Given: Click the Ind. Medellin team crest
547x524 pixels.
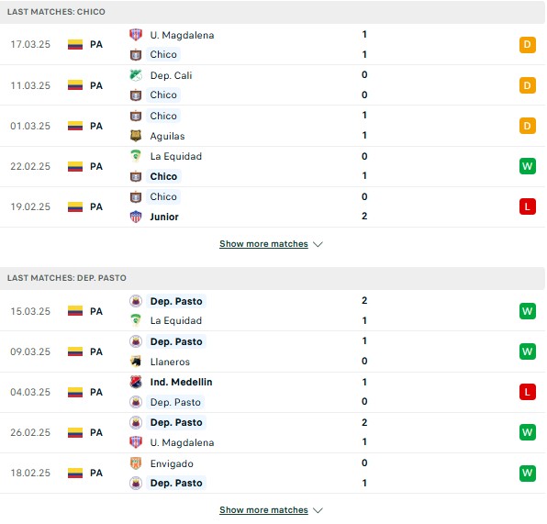Looking at the screenshot, I should tap(136, 382).
